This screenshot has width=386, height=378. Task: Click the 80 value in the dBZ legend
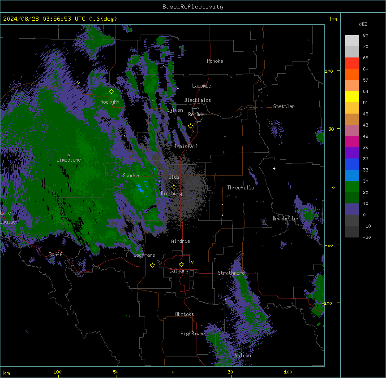pyautogui.click(x=365, y=35)
